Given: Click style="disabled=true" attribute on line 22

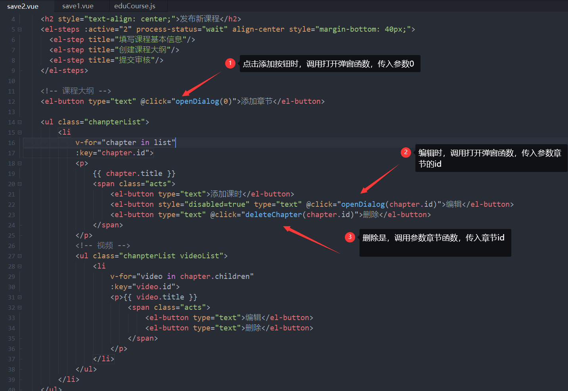Looking at the screenshot, I should pyautogui.click(x=204, y=204).
